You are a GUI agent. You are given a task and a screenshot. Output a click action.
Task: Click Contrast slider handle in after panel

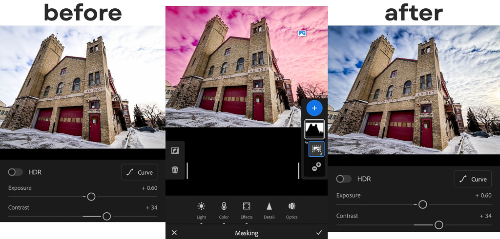(438, 224)
